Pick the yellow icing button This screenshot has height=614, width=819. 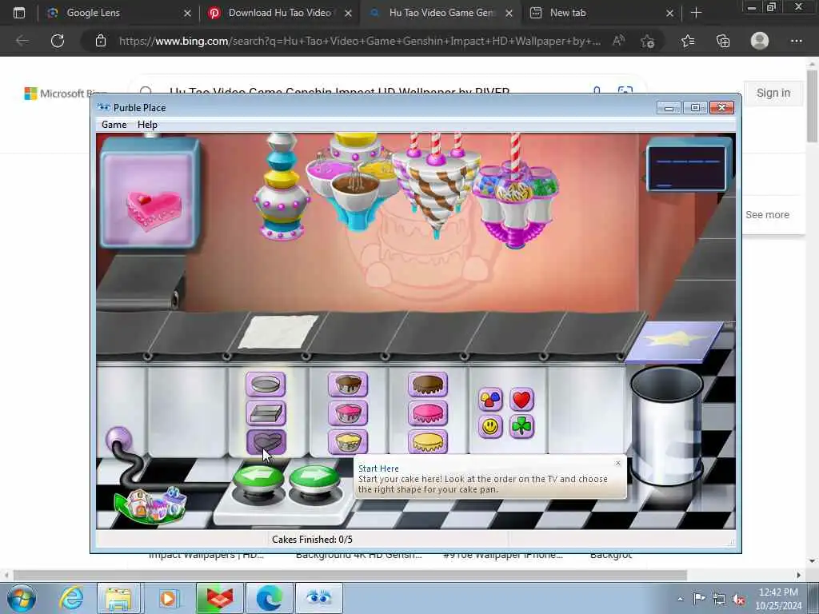(x=428, y=442)
